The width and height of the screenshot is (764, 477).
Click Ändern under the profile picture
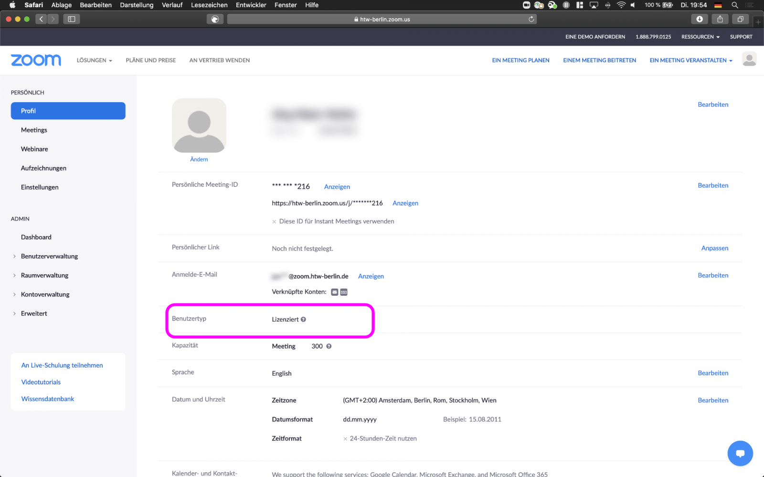[x=199, y=159]
